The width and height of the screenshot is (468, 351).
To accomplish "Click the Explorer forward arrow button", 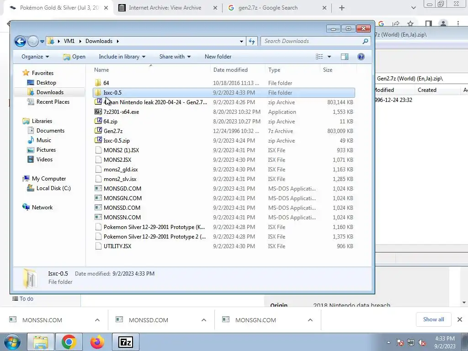I will click(x=33, y=41).
